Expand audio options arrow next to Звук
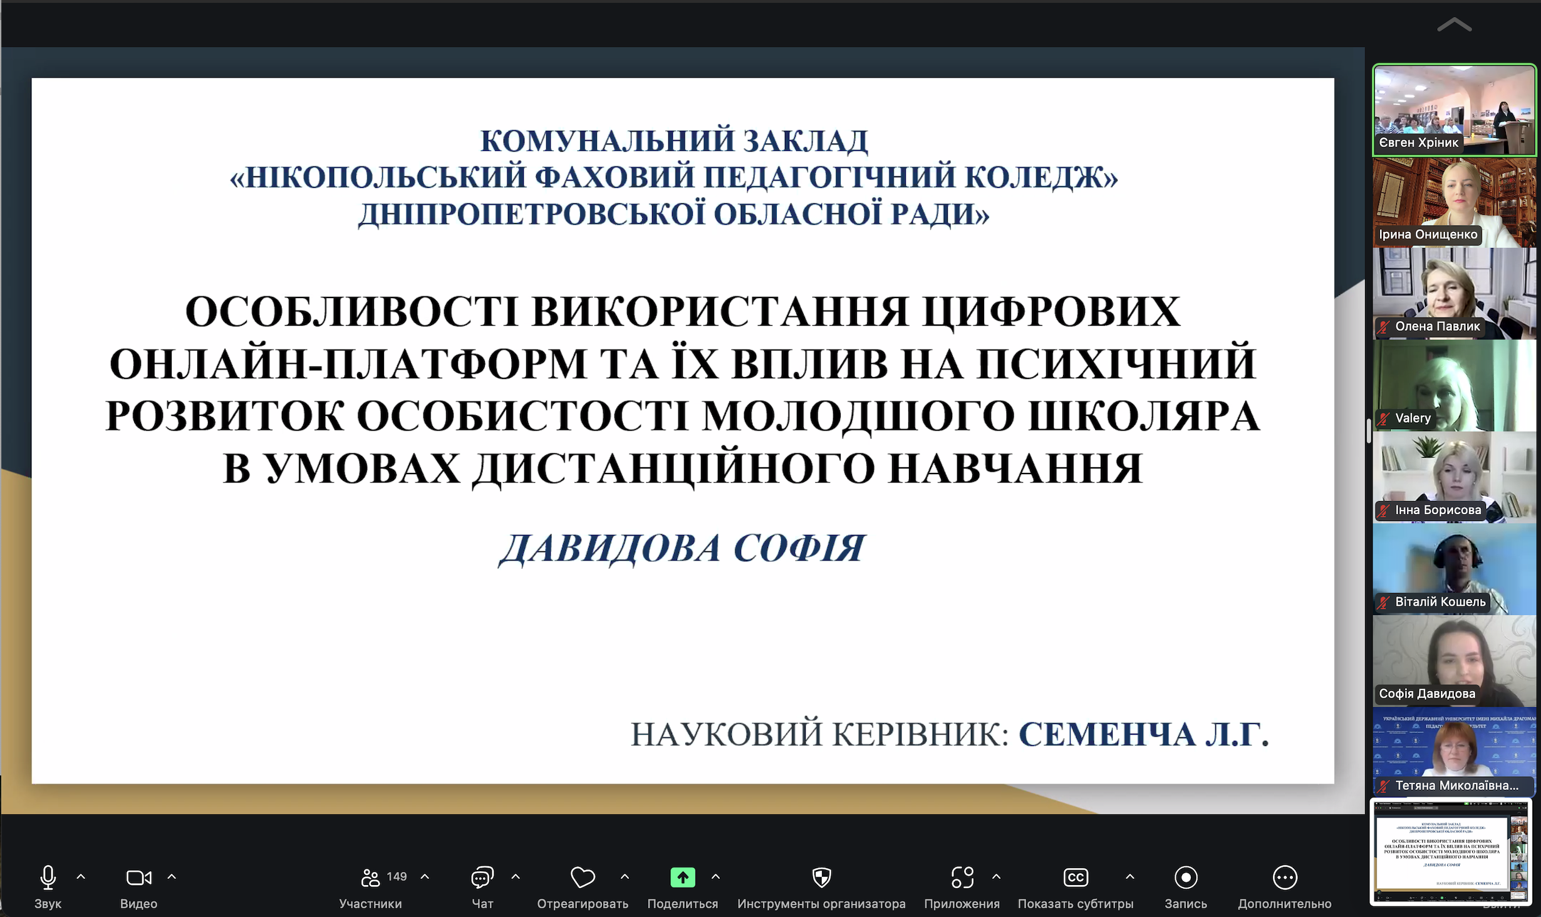 [81, 877]
